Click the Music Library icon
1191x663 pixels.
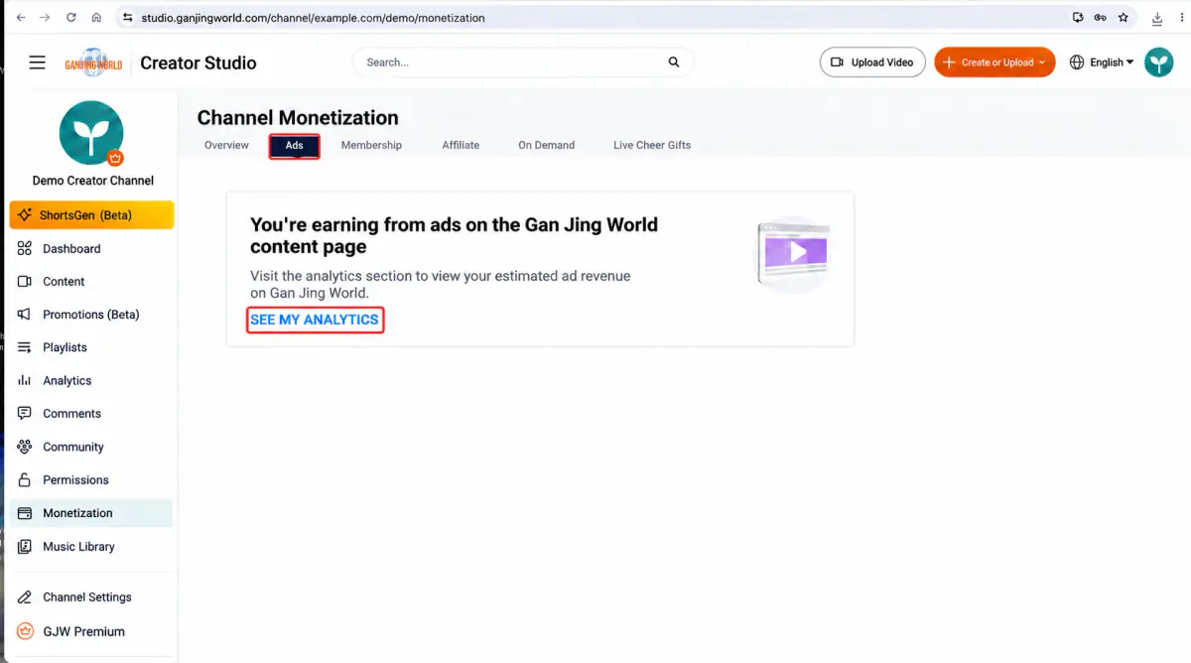(x=25, y=547)
